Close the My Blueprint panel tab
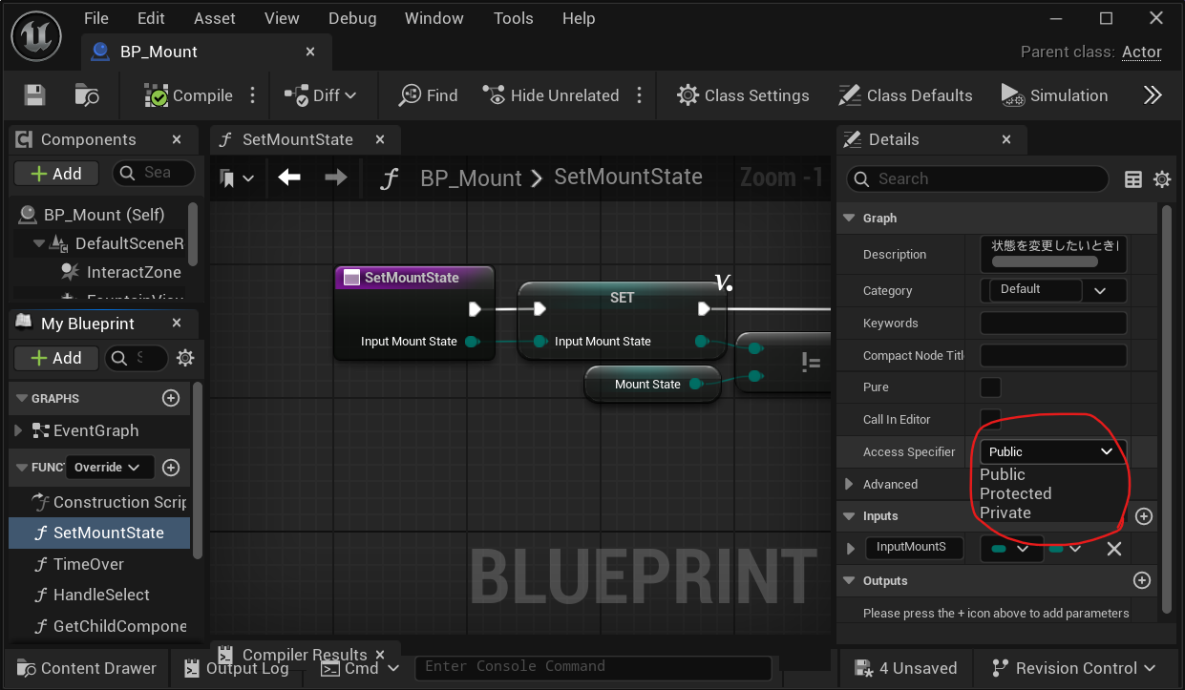The height and width of the screenshot is (690, 1185). (177, 324)
